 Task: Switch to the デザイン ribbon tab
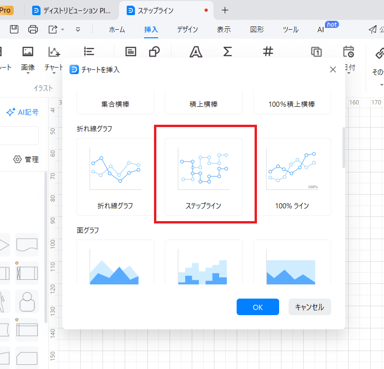188,29
